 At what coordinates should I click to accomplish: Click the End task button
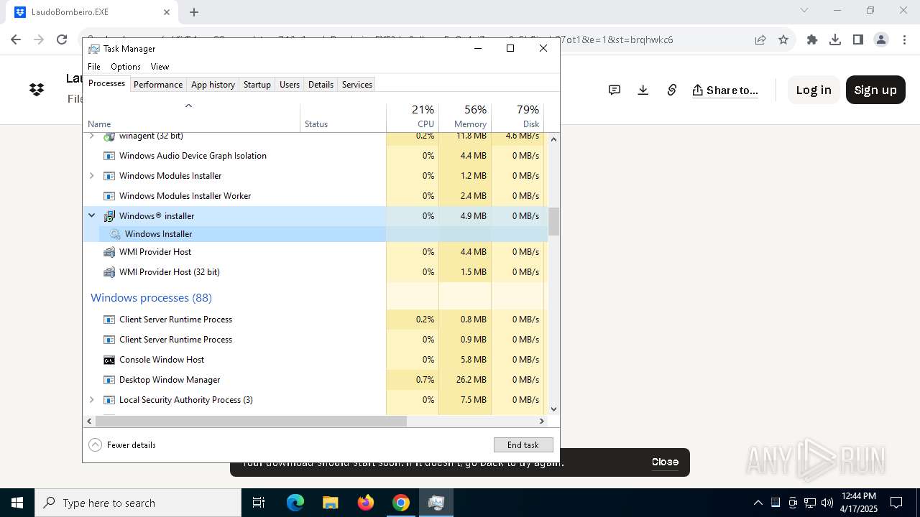(523, 445)
